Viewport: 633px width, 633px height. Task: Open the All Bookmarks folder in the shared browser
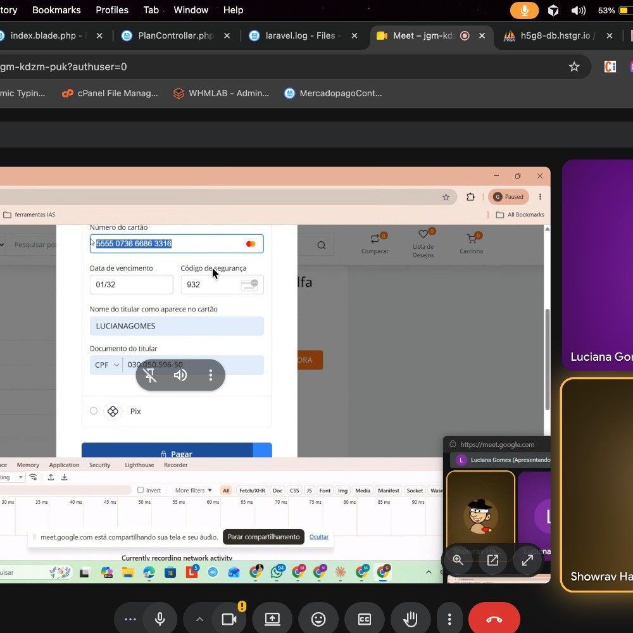(x=520, y=215)
